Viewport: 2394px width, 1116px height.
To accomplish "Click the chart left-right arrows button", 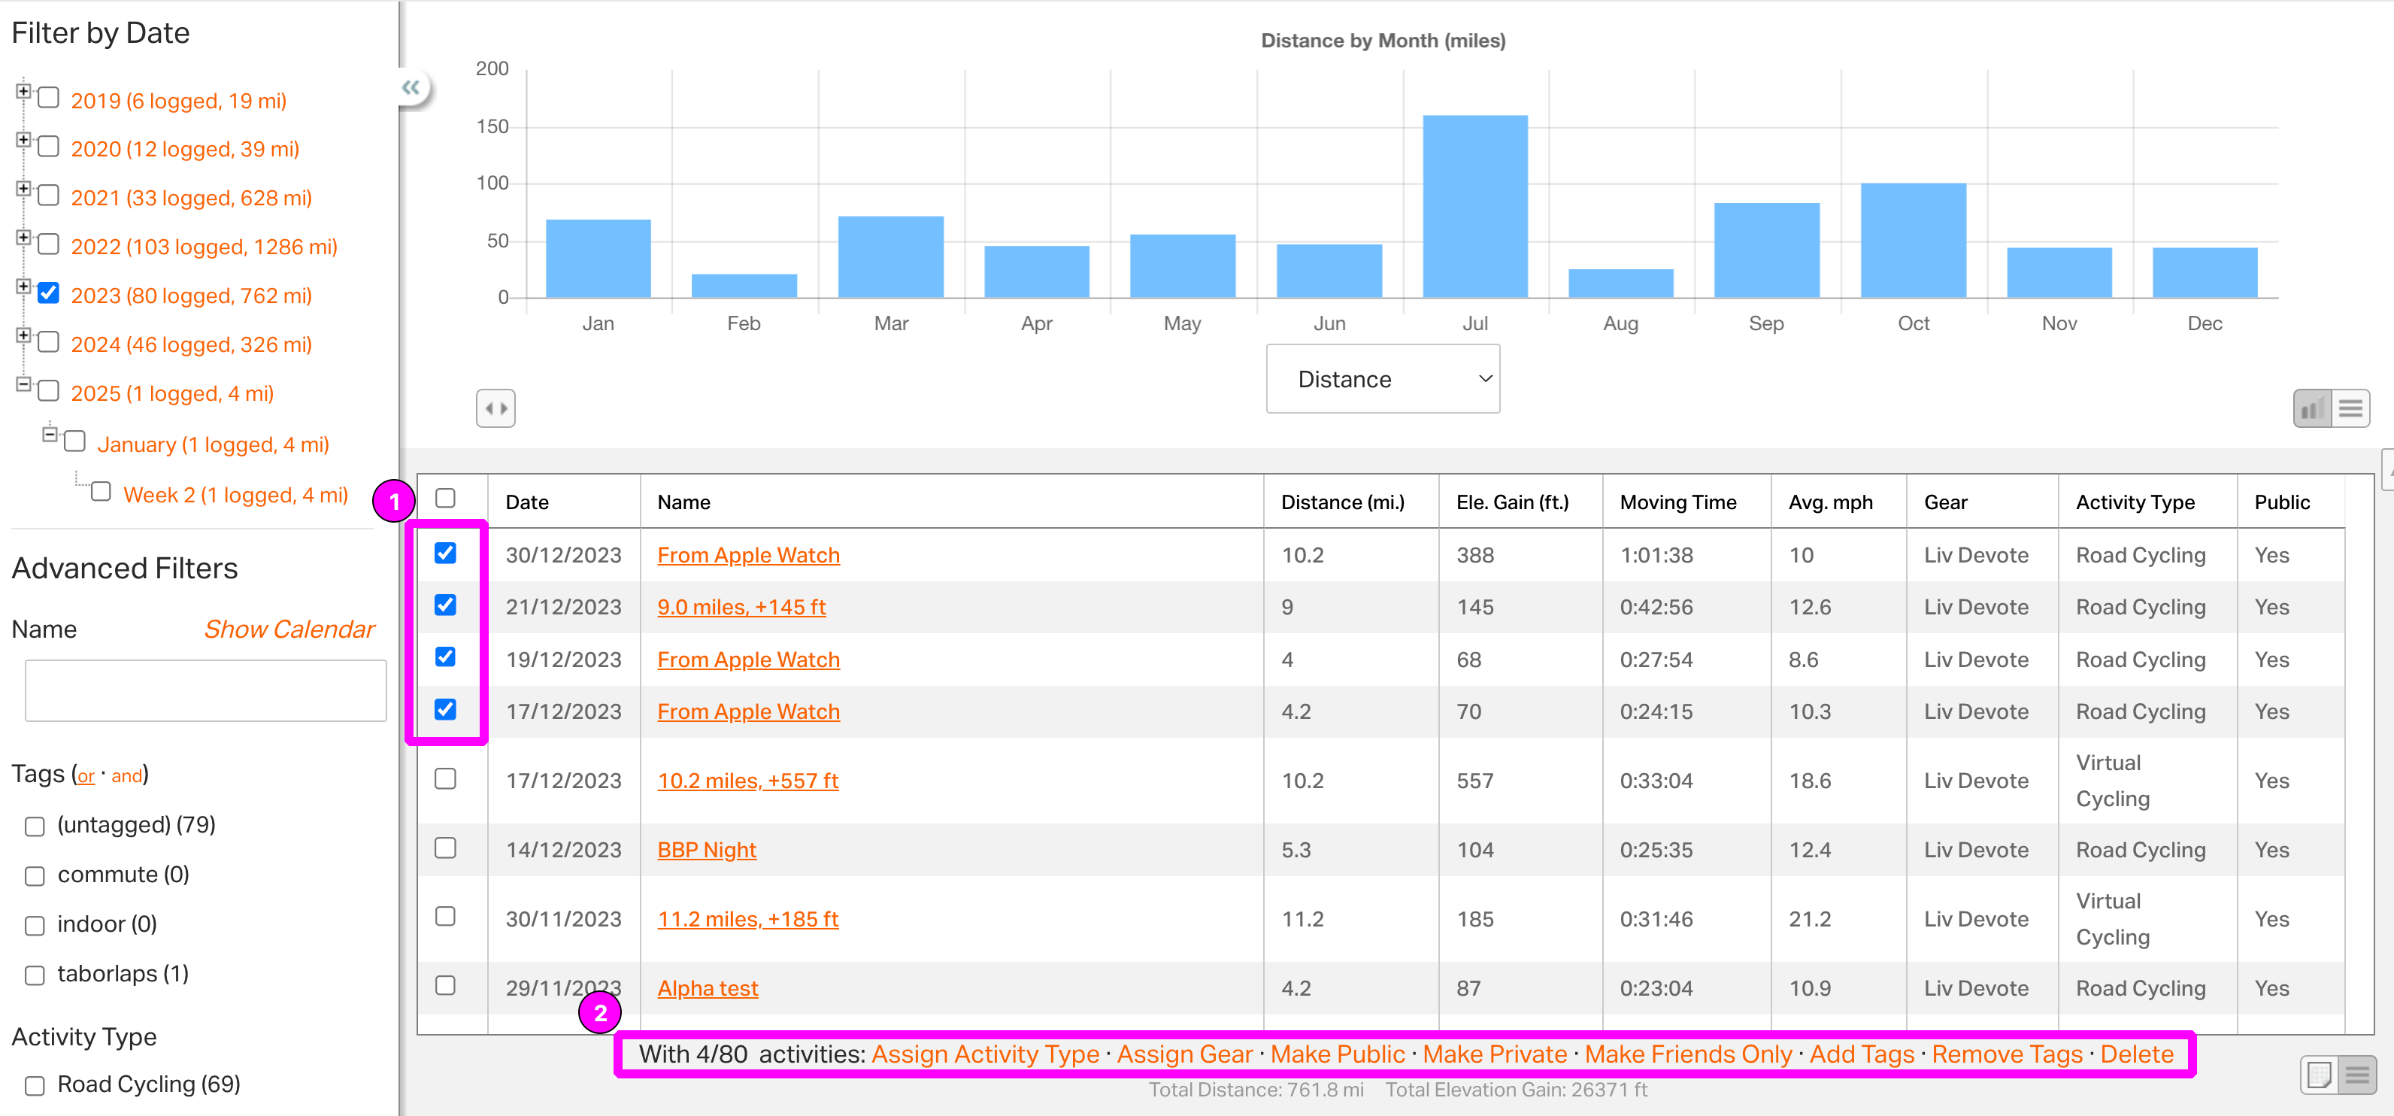I will click(x=495, y=408).
